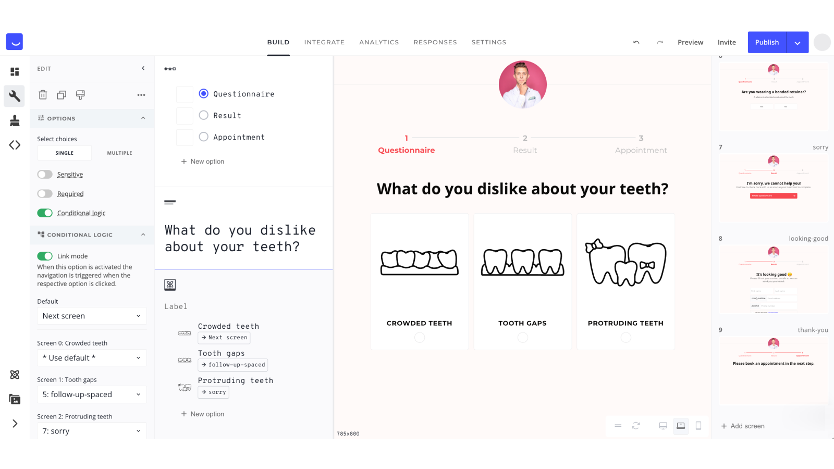Select the Multiple choices segment option
Image resolution: width=834 pixels, height=469 pixels.
click(119, 153)
